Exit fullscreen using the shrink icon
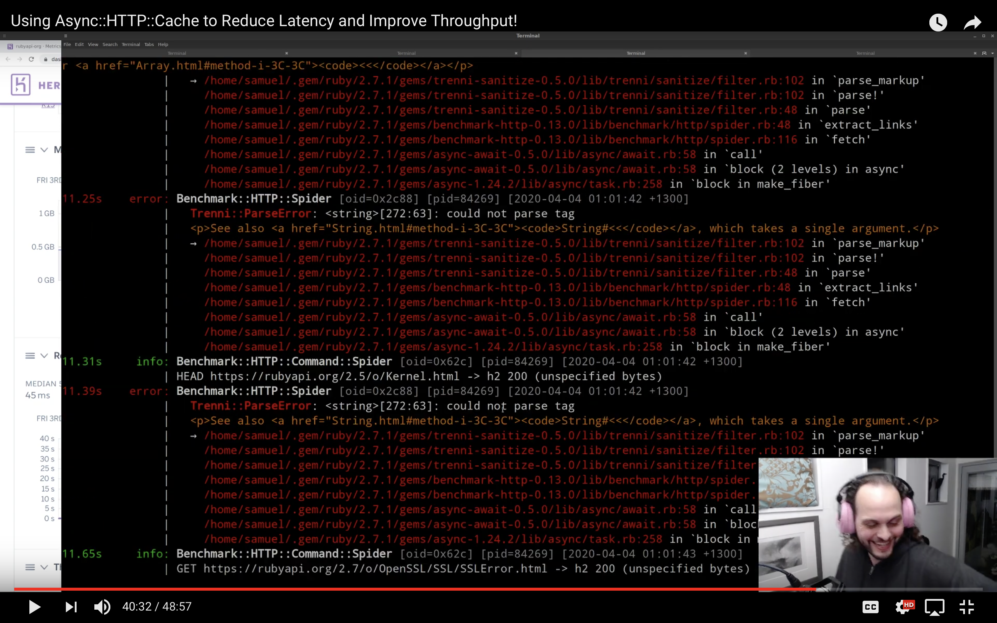 click(x=967, y=606)
